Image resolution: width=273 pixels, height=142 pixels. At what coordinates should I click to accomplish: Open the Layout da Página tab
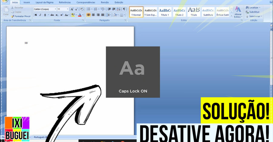click(44, 2)
